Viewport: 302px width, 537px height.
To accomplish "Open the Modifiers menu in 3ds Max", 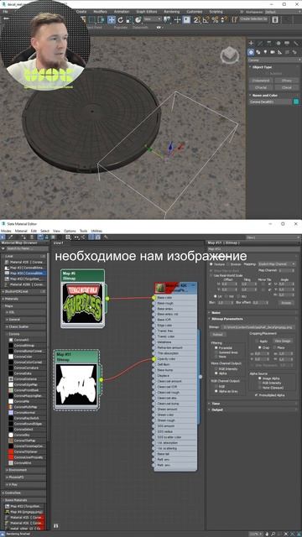I will pyautogui.click(x=100, y=12).
